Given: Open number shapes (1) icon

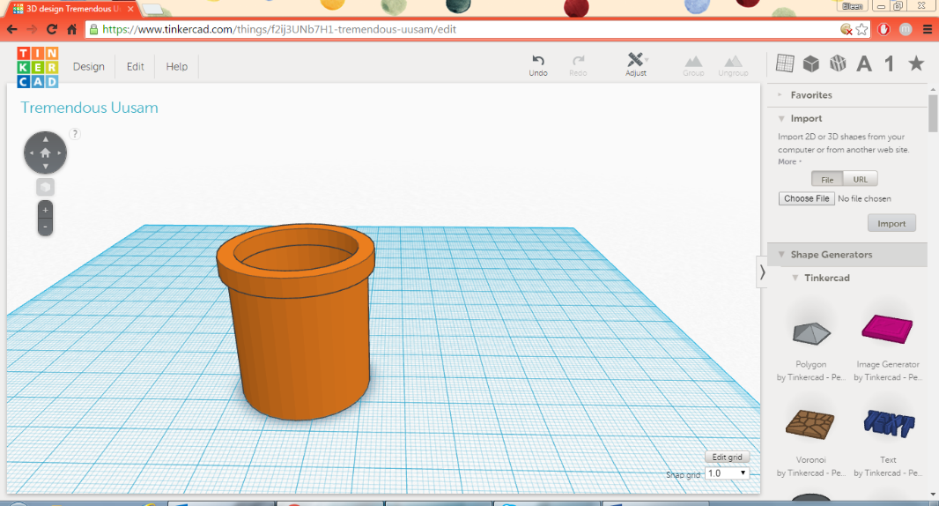Looking at the screenshot, I should pos(890,63).
